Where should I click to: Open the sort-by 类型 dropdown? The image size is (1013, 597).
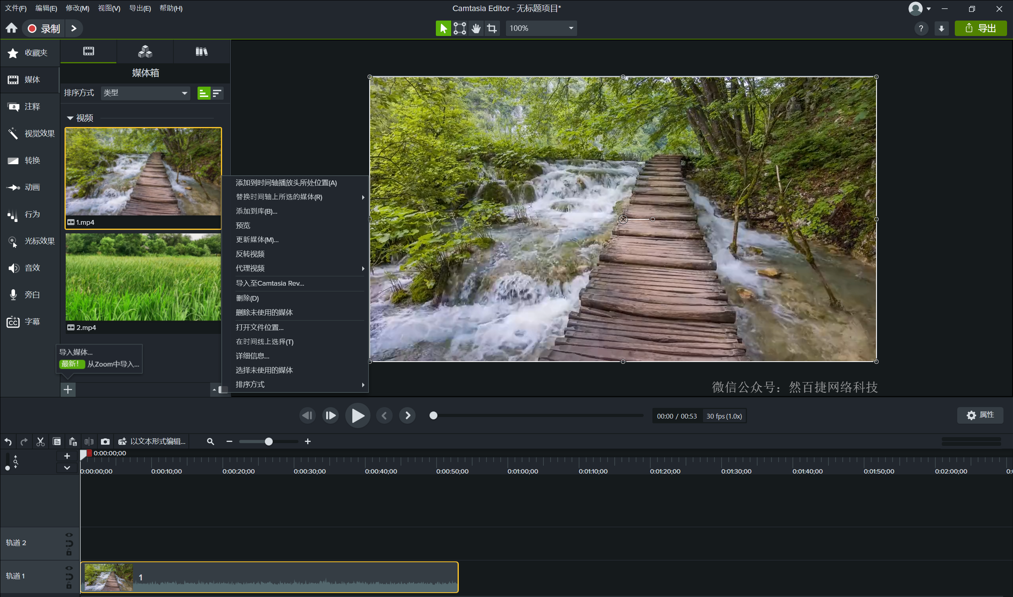145,93
